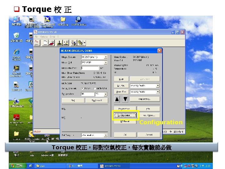Click the Configuration button
This screenshot has height=169, width=225.
point(125,115)
